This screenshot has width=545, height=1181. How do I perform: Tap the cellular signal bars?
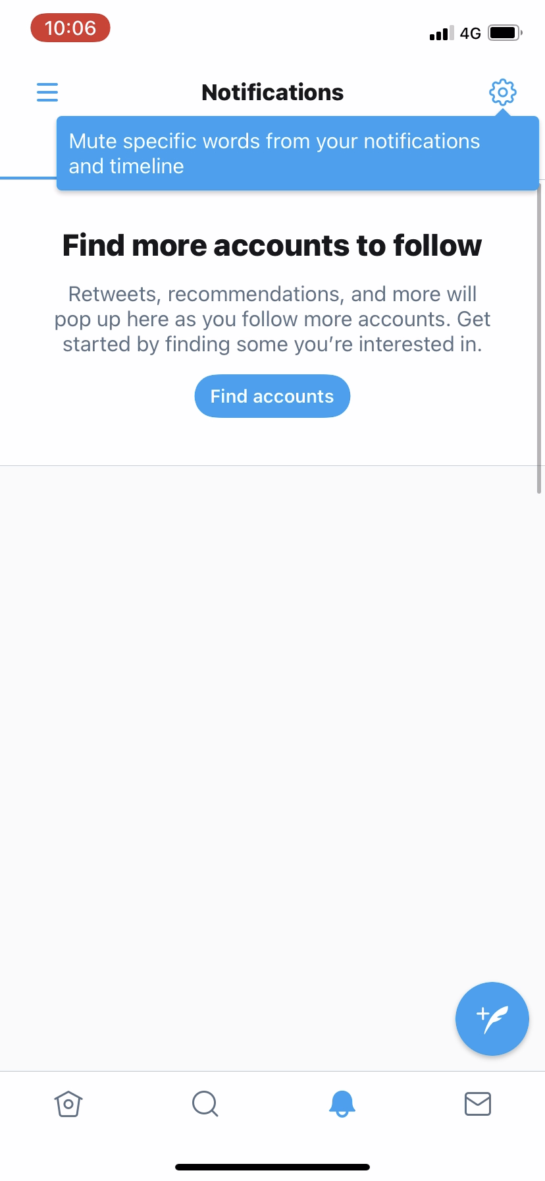point(441,32)
